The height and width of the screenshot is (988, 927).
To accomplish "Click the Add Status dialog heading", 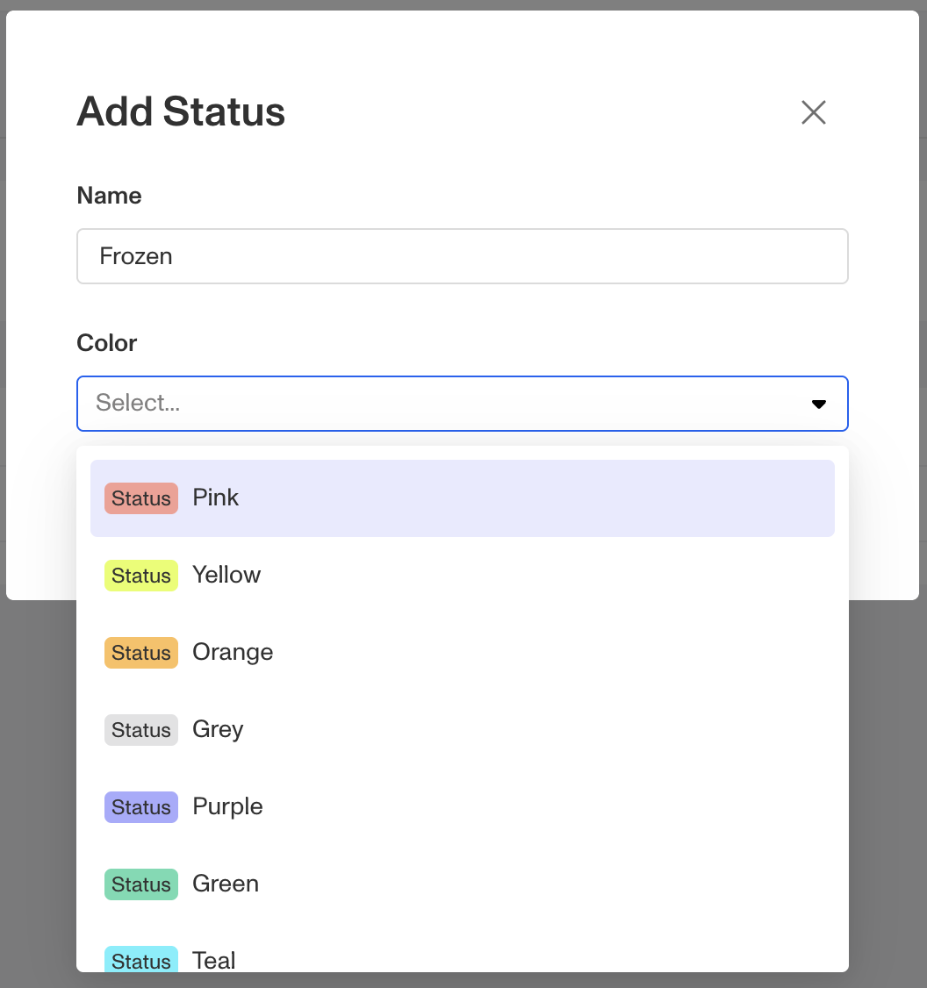I will [x=181, y=112].
